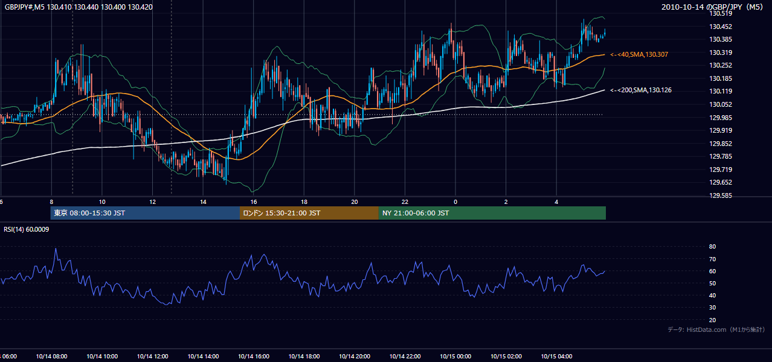Click price axis label 130.252
Image resolution: width=772 pixels, height=362 pixels.
721,65
